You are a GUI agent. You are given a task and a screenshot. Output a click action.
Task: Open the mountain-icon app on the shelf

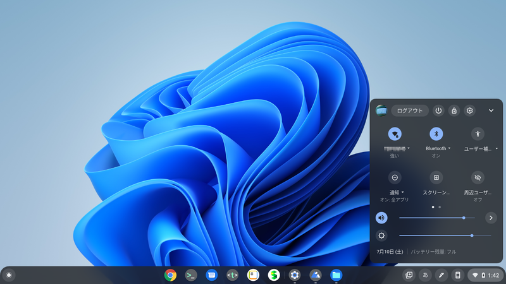(x=315, y=275)
